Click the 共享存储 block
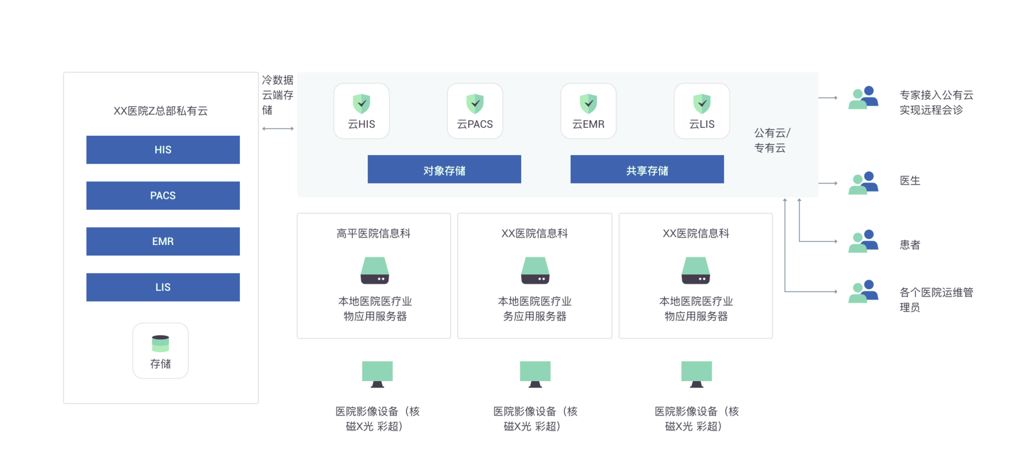1023x475 pixels. [x=647, y=170]
